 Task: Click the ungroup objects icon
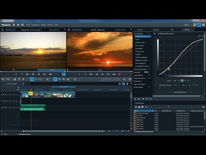tap(40, 79)
